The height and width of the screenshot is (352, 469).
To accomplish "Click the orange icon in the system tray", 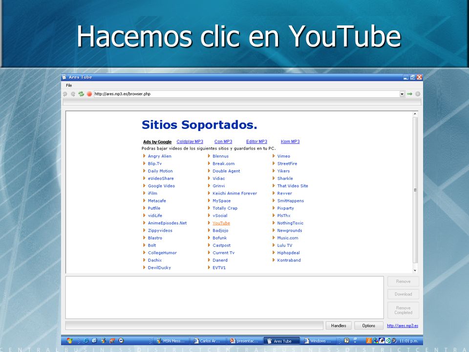I will 369,341.
